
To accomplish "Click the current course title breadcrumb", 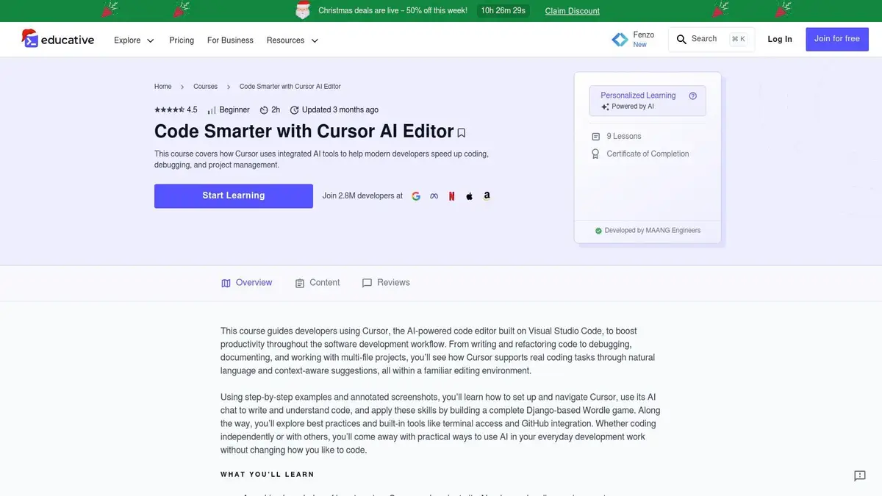I will coord(290,87).
